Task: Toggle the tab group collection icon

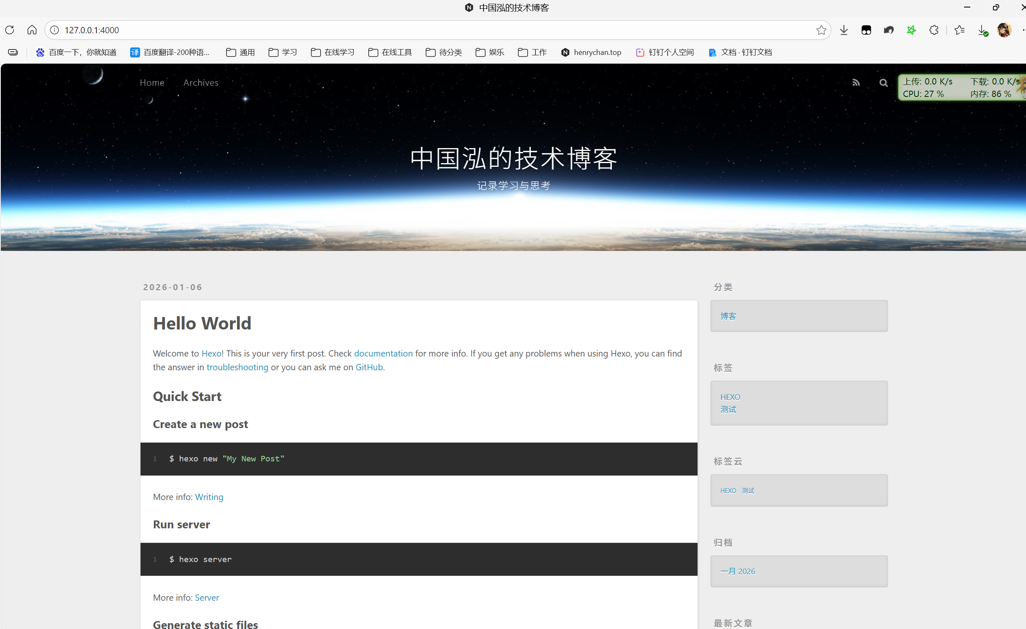Action: (866, 30)
